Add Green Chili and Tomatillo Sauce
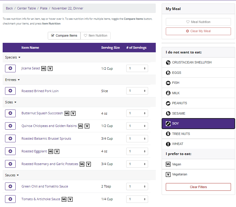Image resolution: width=236 pixels, height=207 pixels. point(10,186)
